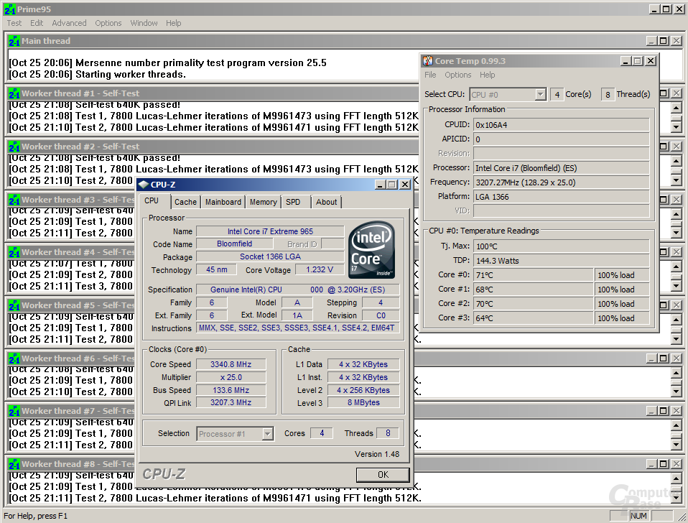Click the Worker thread #3 window icon
688x523 pixels.
point(14,200)
